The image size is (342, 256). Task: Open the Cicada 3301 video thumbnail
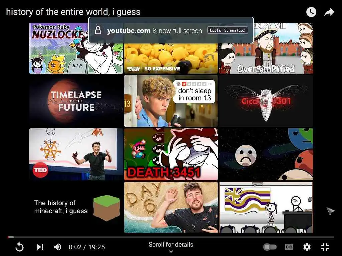click(266, 101)
